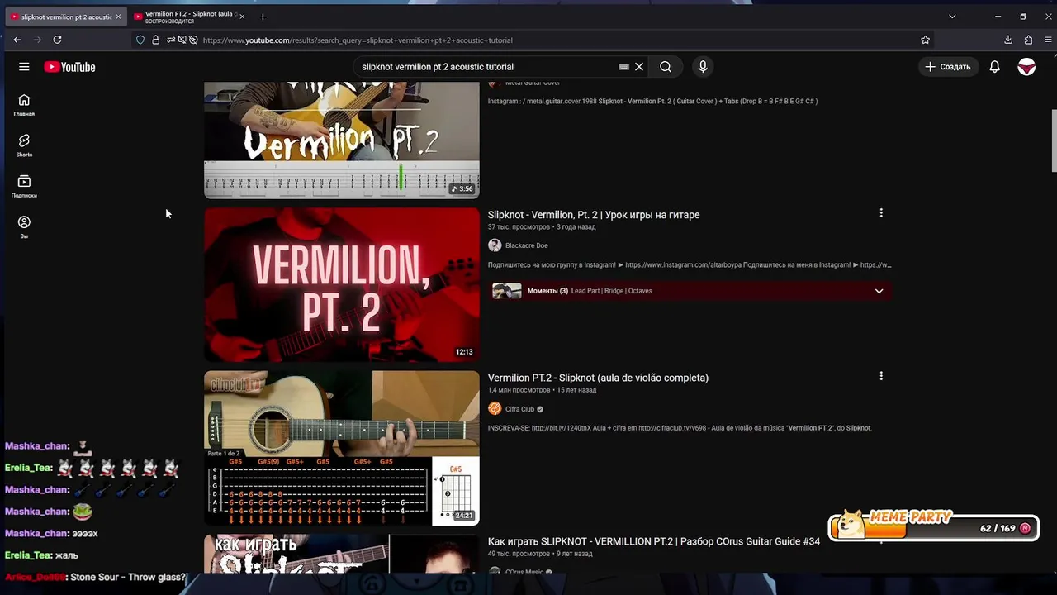This screenshot has height=595, width=1057.
Task: Open the Cifra Club acoustic lesson thumbnail
Action: click(x=342, y=448)
